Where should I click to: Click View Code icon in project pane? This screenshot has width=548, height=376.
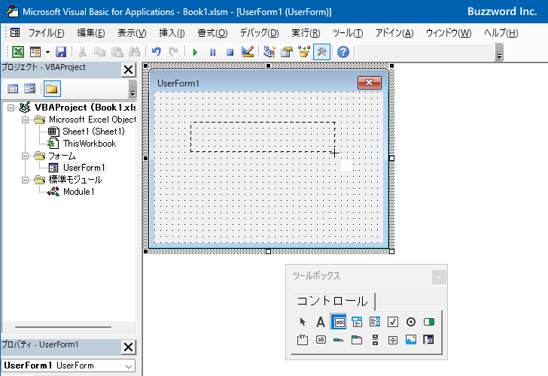click(13, 89)
